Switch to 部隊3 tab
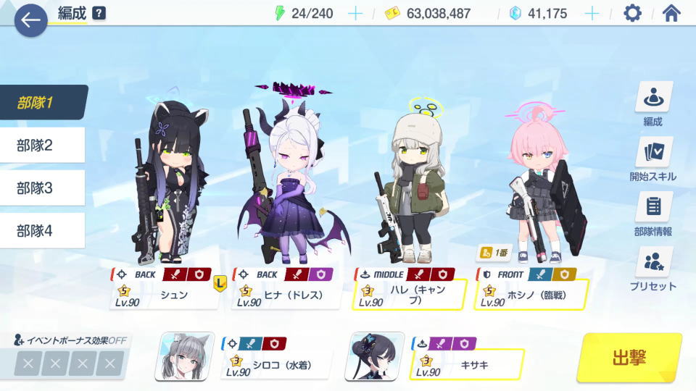Image resolution: width=696 pixels, height=391 pixels. [42, 188]
